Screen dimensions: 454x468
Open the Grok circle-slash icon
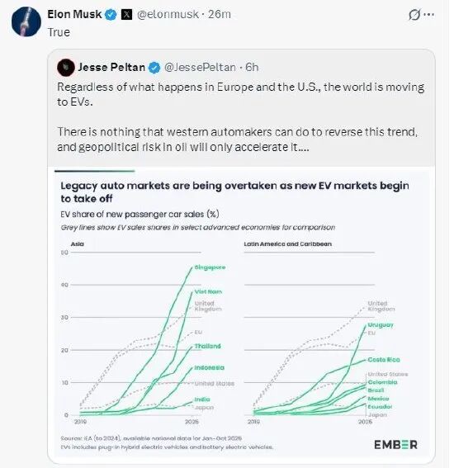(414, 14)
